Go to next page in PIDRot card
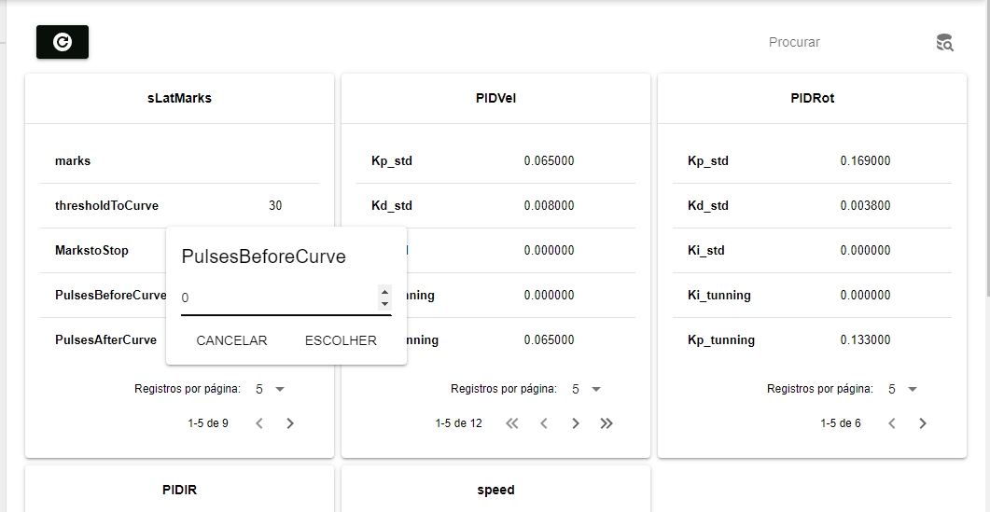The image size is (990, 512). tap(923, 423)
